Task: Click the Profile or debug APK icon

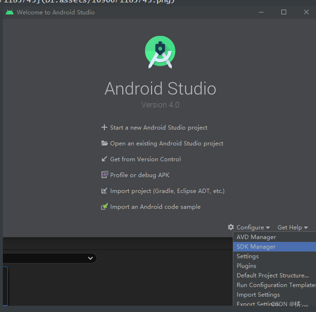Action: pos(104,175)
